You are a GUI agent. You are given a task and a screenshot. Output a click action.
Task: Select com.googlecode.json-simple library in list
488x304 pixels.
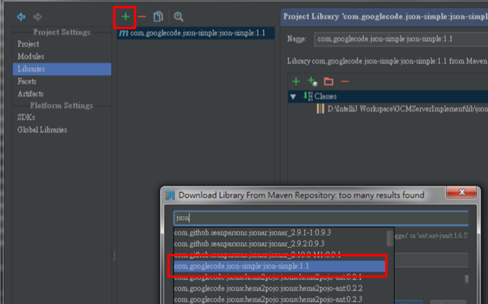pos(196,33)
